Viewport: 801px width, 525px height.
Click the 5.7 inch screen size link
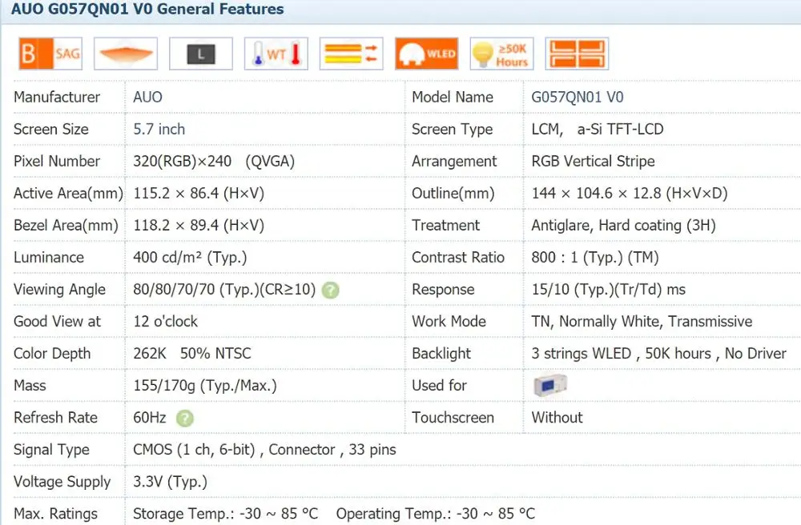click(159, 129)
